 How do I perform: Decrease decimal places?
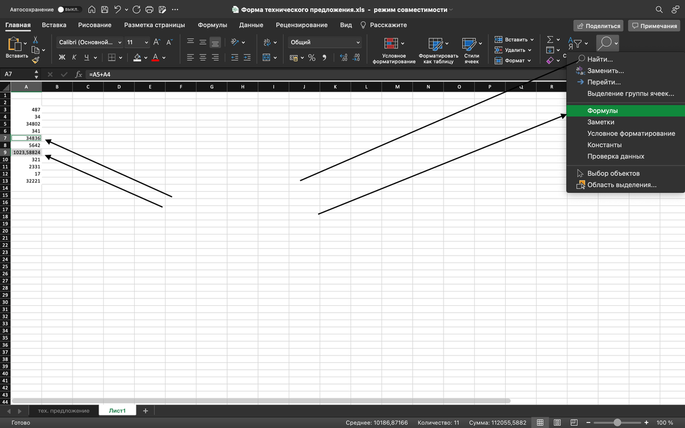pyautogui.click(x=356, y=57)
